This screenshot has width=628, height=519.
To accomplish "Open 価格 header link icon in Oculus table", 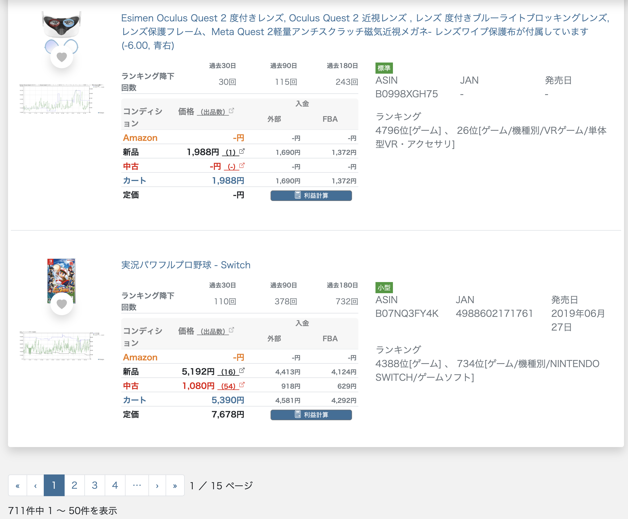I will pos(231,111).
